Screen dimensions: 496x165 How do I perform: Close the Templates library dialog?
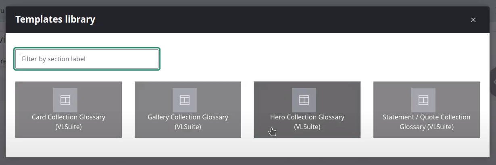pos(473,20)
